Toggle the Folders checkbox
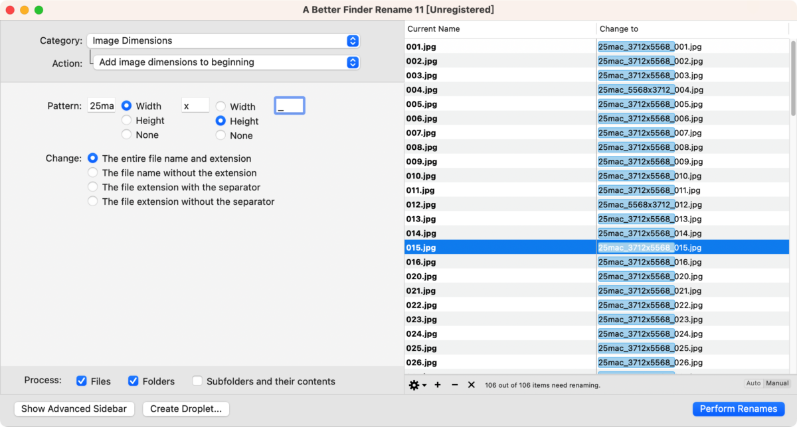 point(133,381)
